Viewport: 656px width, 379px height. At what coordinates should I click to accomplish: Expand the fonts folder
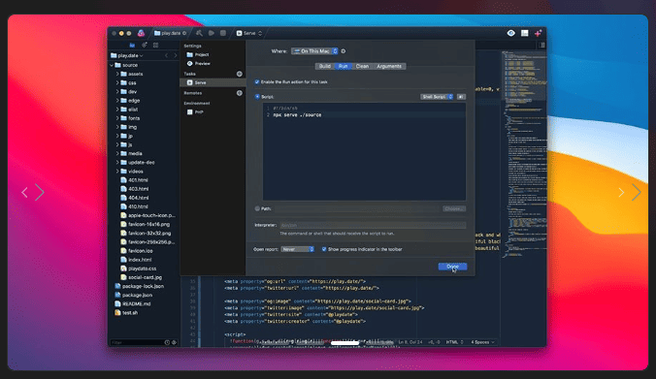tap(117, 118)
